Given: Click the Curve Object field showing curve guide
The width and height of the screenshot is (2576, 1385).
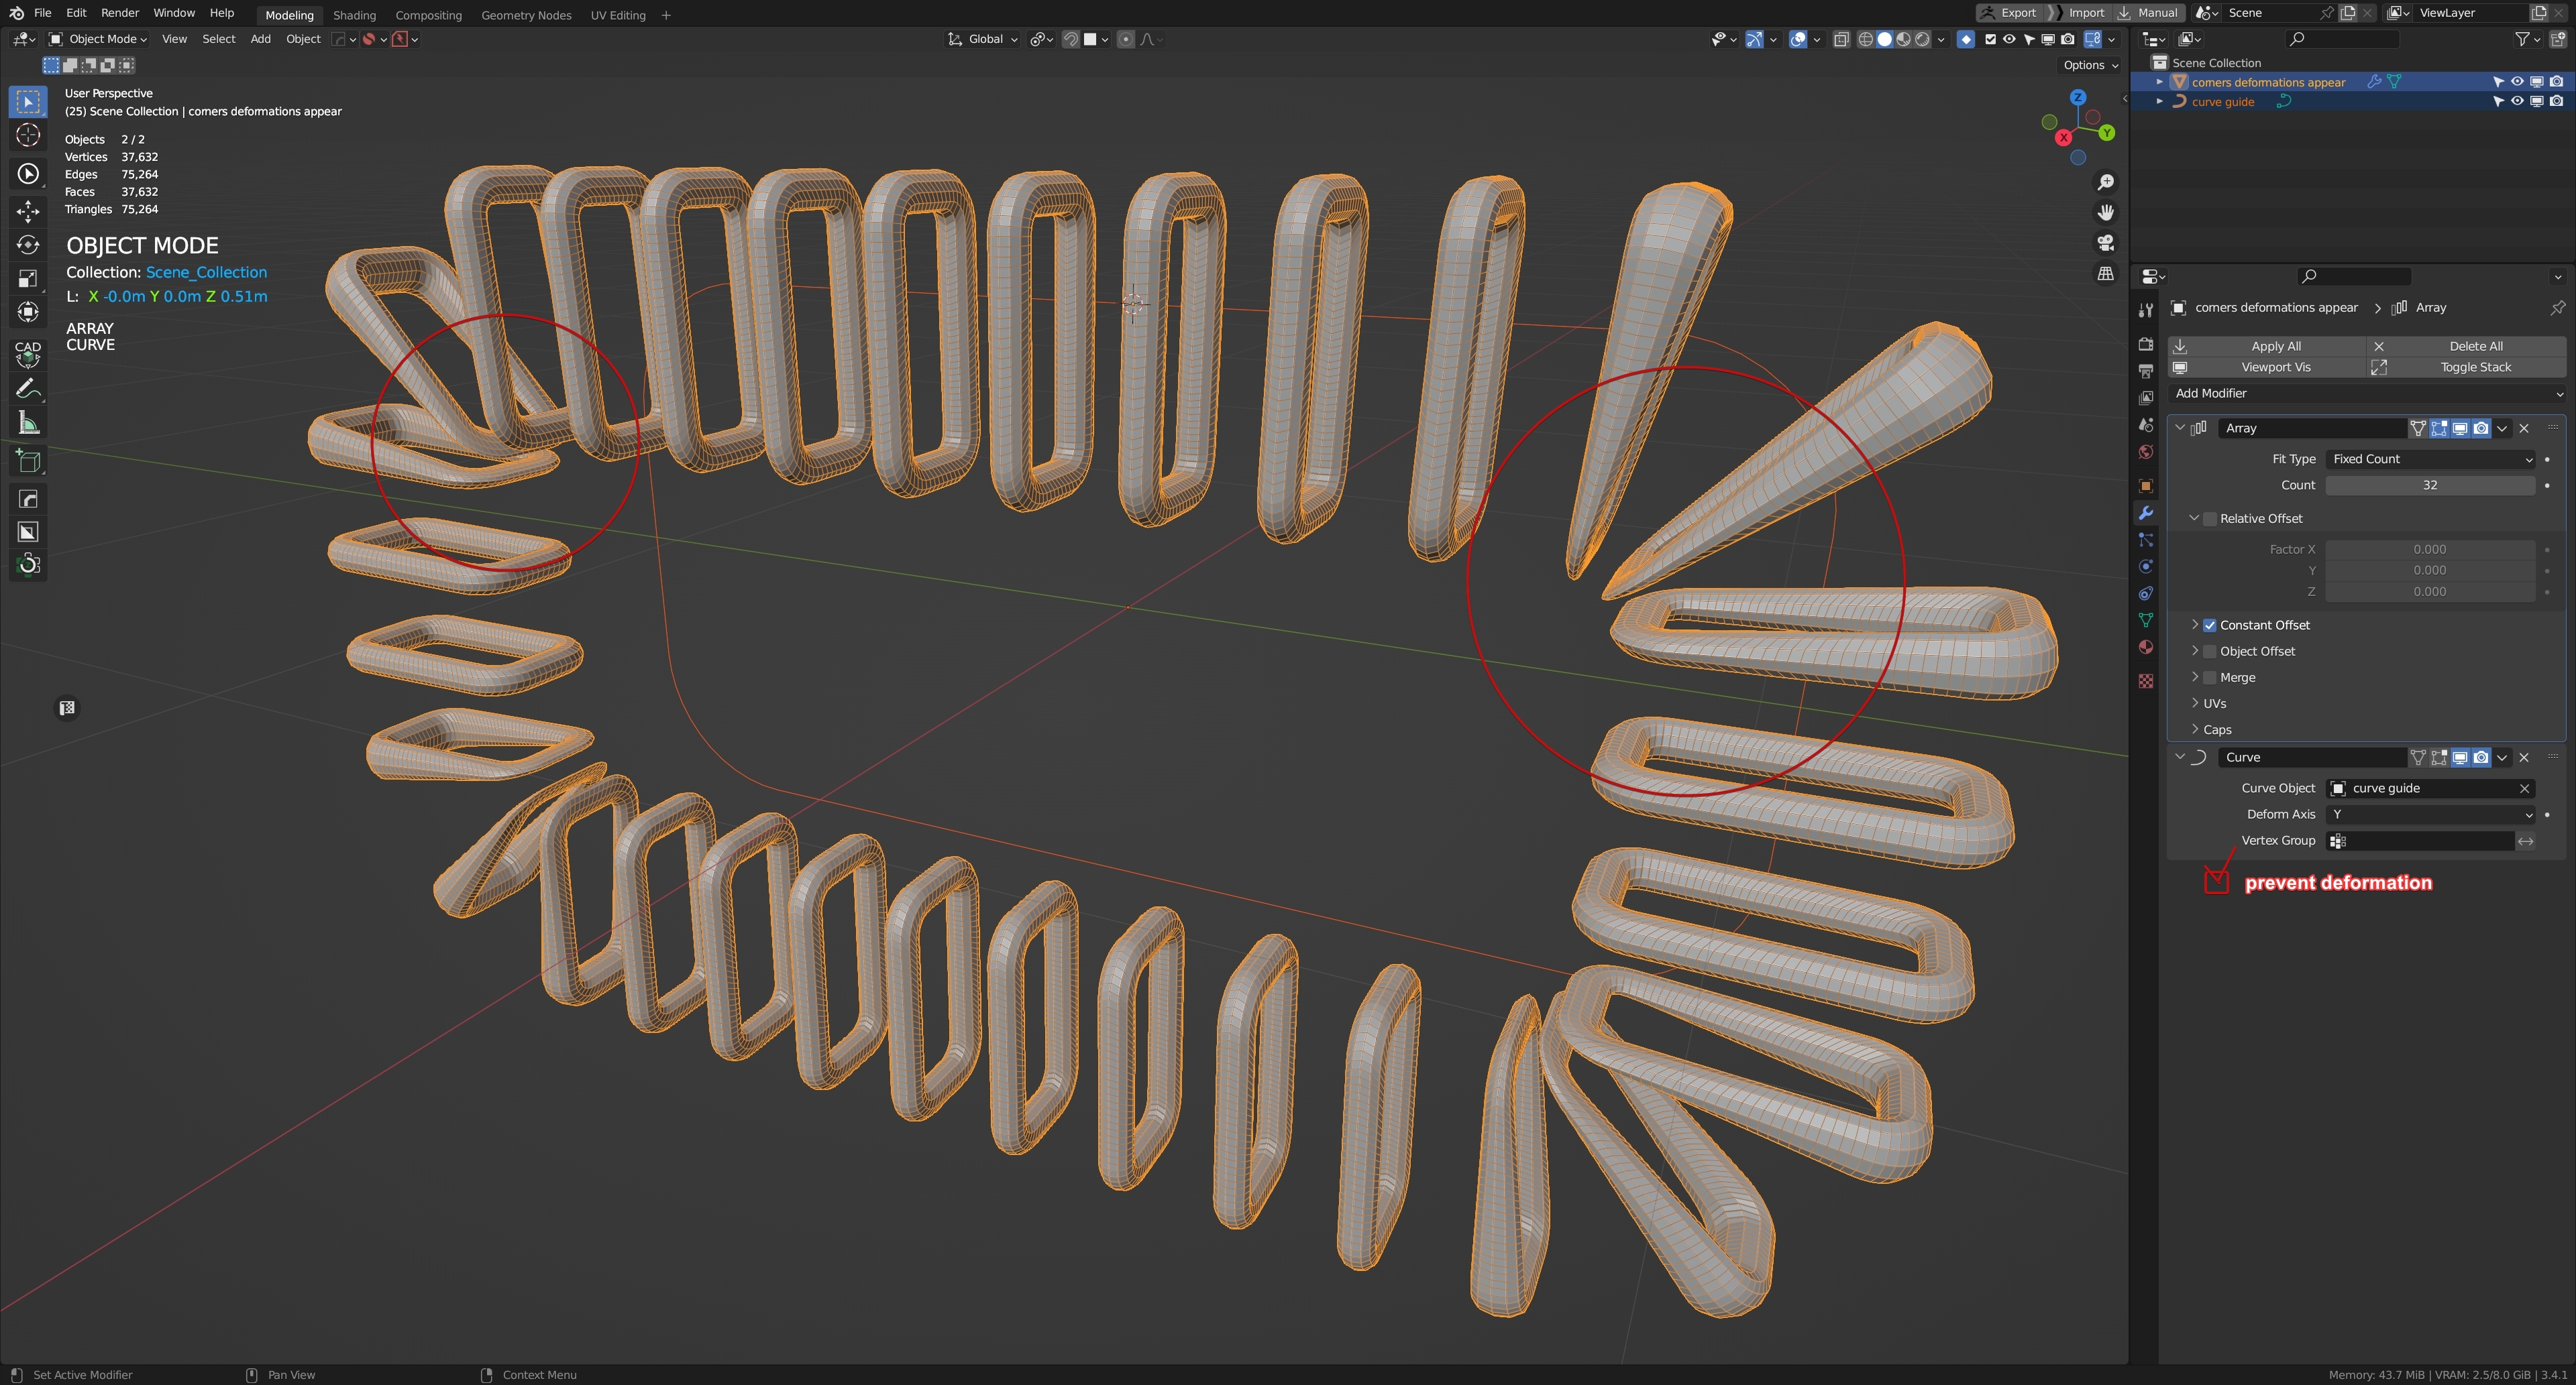Looking at the screenshot, I should tap(2430, 788).
